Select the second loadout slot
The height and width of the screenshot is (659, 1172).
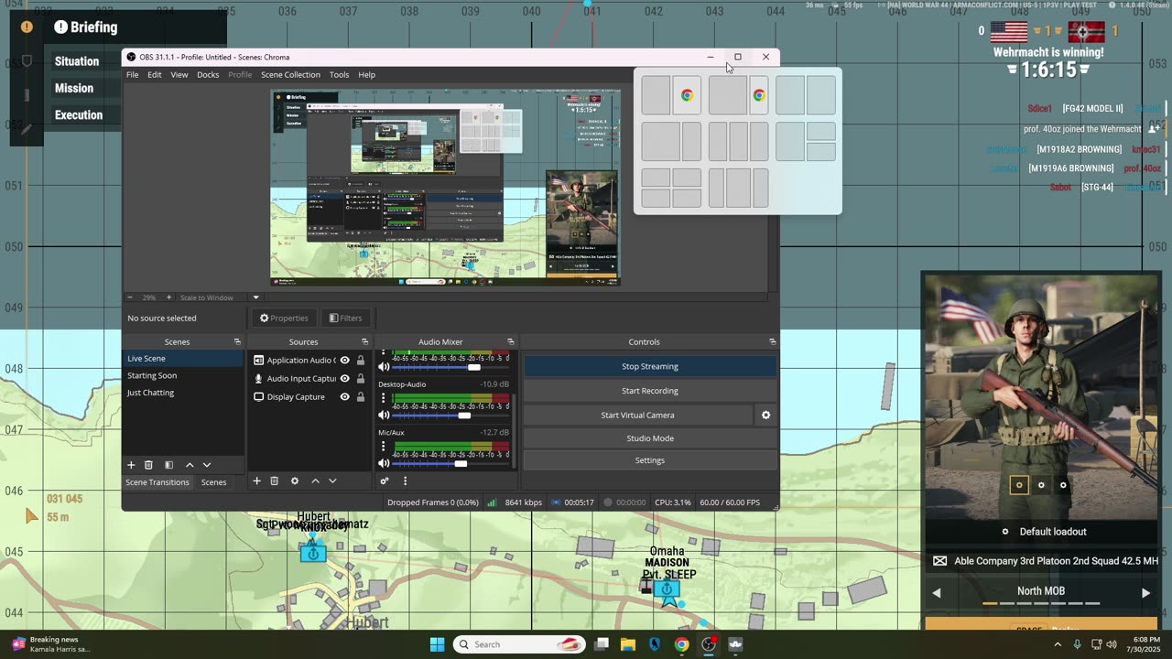pyautogui.click(x=1041, y=485)
